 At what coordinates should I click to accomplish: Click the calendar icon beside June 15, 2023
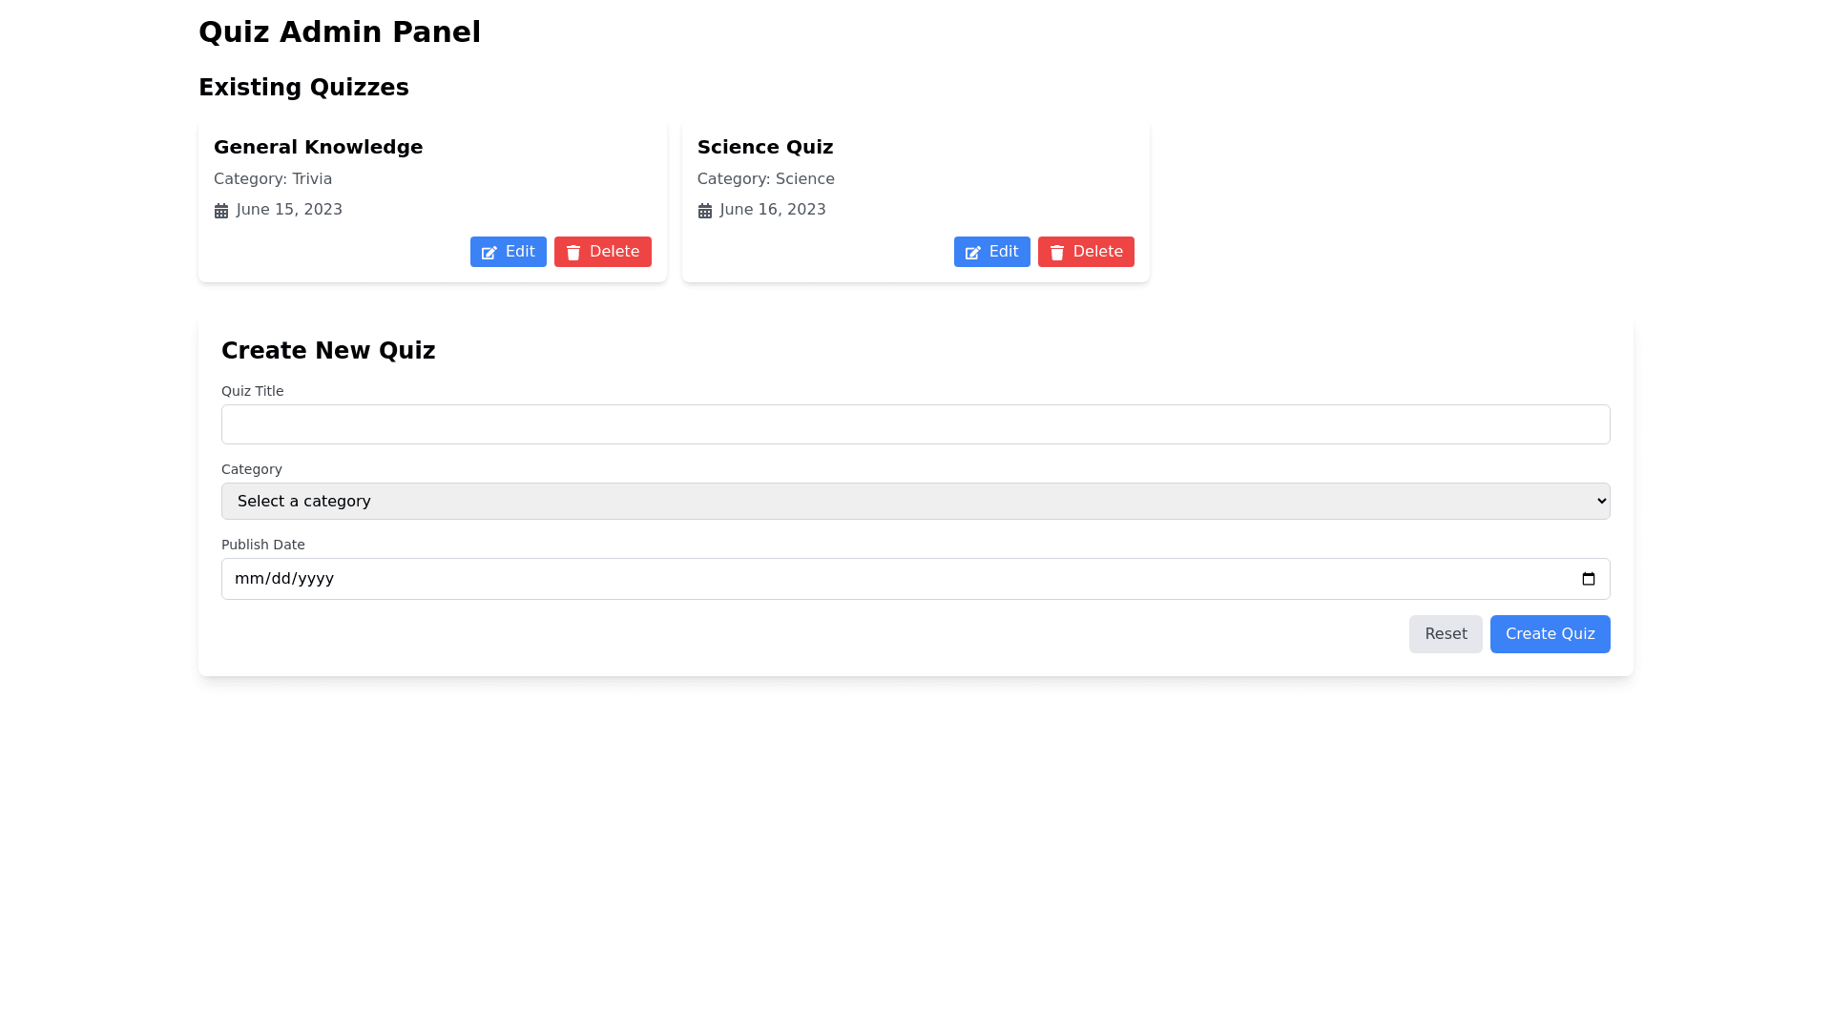tap(221, 211)
